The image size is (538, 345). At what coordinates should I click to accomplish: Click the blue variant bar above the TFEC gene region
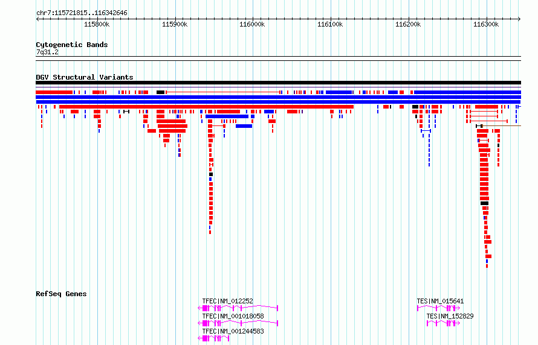point(227,116)
